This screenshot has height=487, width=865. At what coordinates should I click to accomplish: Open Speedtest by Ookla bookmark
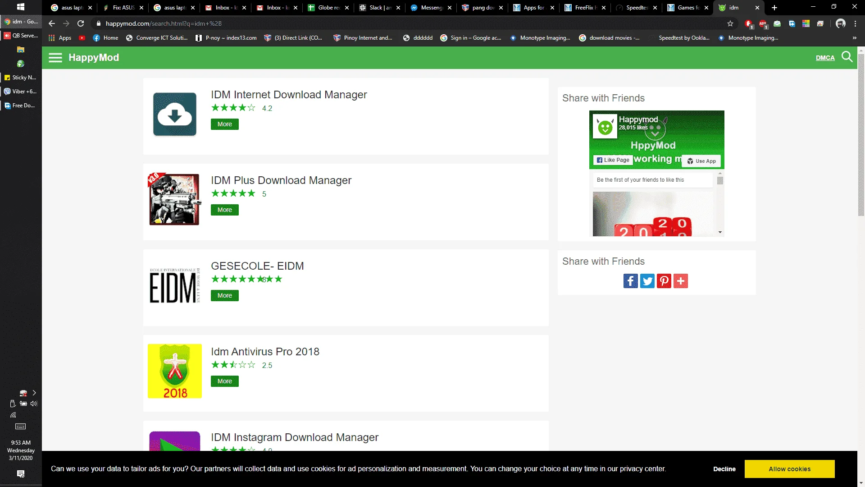click(x=680, y=38)
